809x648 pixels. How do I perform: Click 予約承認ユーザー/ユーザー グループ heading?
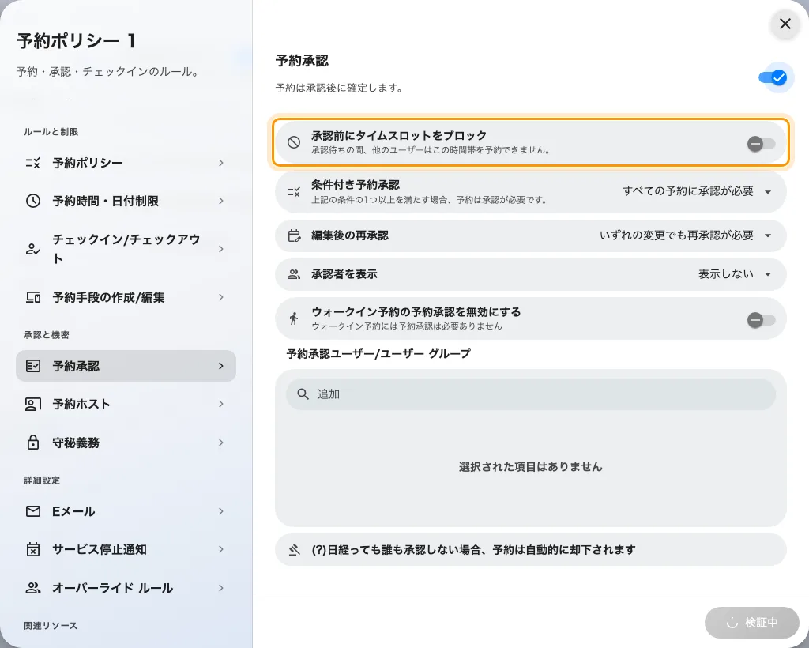(x=378, y=354)
